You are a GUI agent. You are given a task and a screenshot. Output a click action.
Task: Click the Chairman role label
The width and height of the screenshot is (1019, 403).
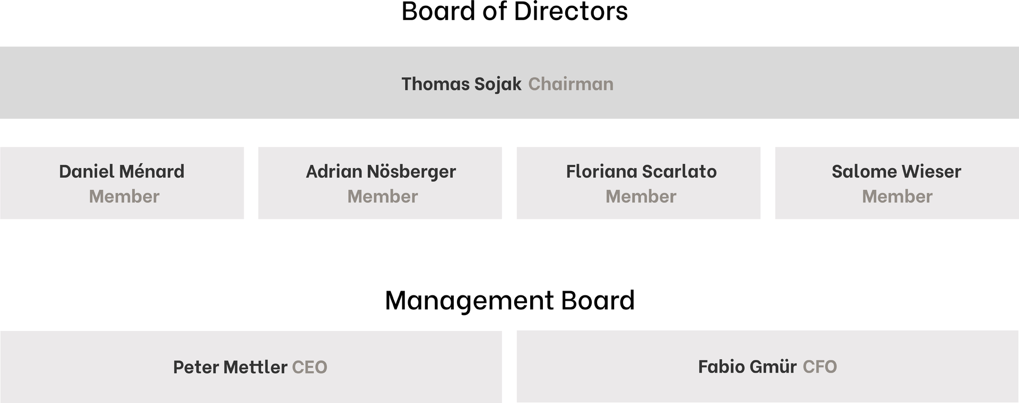[571, 84]
